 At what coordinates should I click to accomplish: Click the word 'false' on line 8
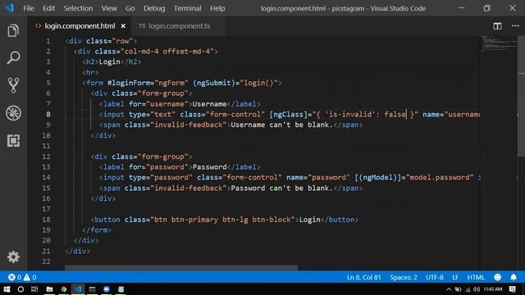(395, 115)
